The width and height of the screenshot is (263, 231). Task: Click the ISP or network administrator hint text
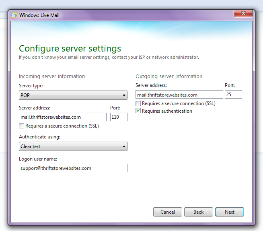click(109, 57)
